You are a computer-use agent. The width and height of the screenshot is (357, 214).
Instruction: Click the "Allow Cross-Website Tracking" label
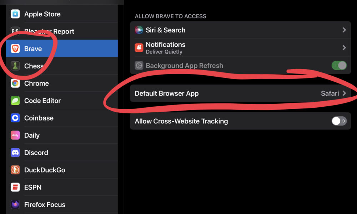[181, 121]
